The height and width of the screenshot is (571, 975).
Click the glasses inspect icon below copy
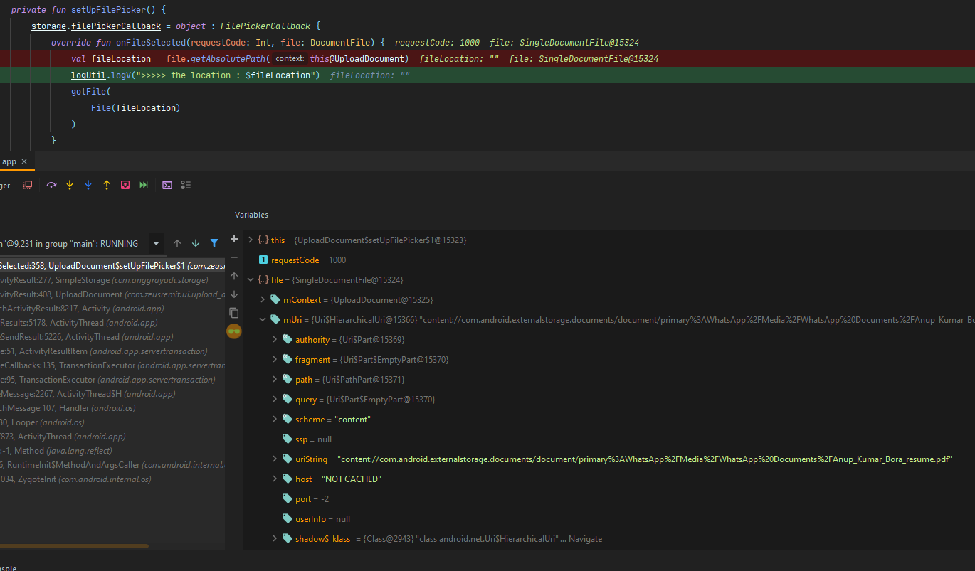coord(233,331)
